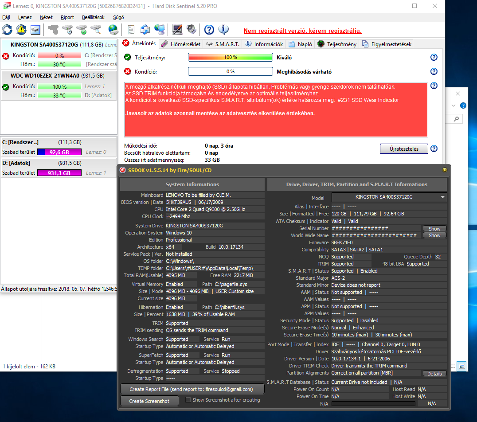Open the Fájl menu
477x422 pixels.
[6, 17]
